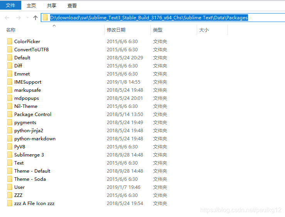The width and height of the screenshot is (285, 217).
Task: Select the Theme - Soda folder name
Action: pyautogui.click(x=30, y=179)
